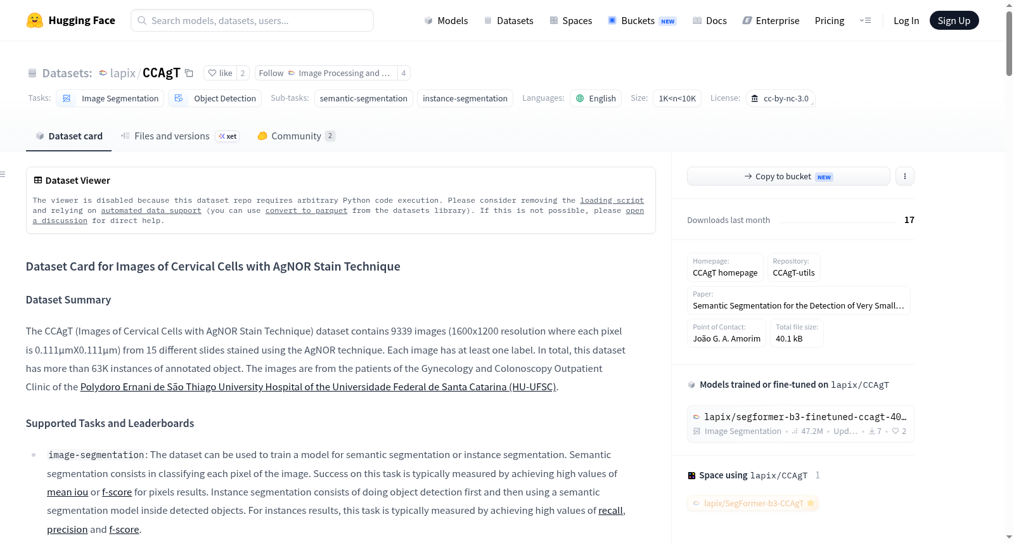Click the Image Segmentation task icon

(x=67, y=98)
